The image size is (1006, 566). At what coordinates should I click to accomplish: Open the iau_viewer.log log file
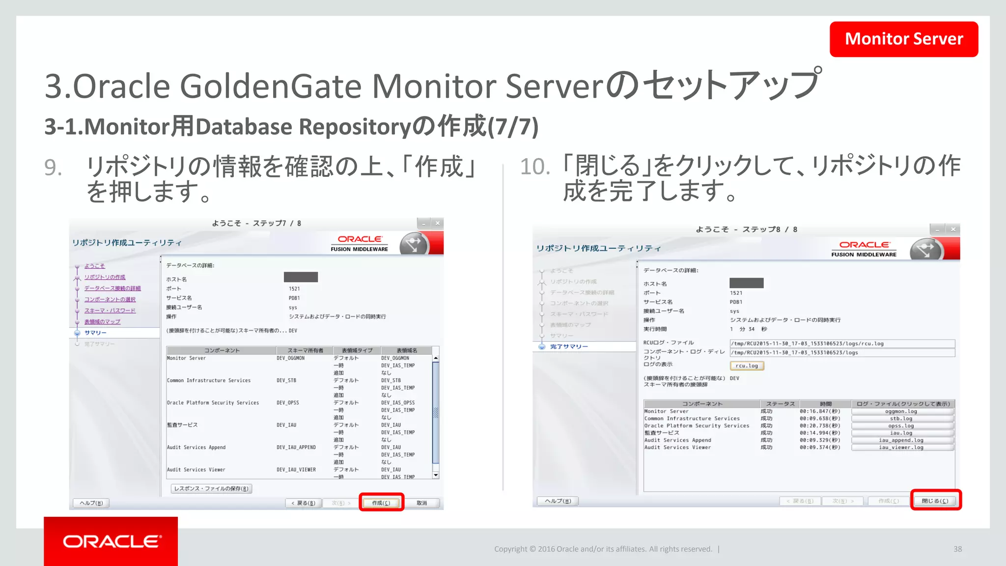coord(902,447)
